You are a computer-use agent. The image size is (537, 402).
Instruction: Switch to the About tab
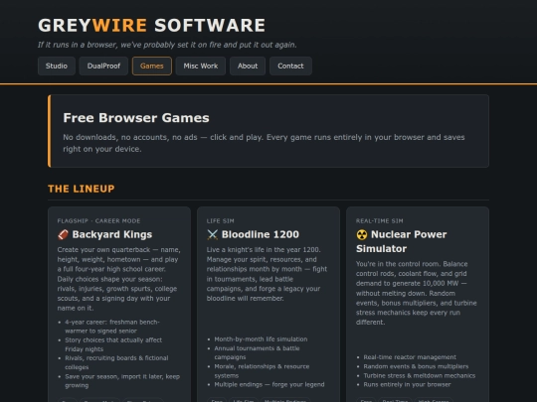[248, 66]
